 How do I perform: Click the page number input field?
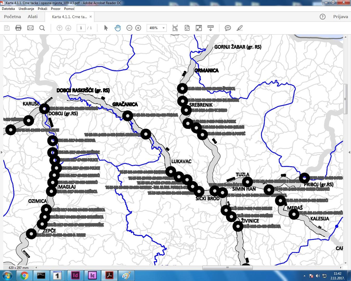coord(81,28)
